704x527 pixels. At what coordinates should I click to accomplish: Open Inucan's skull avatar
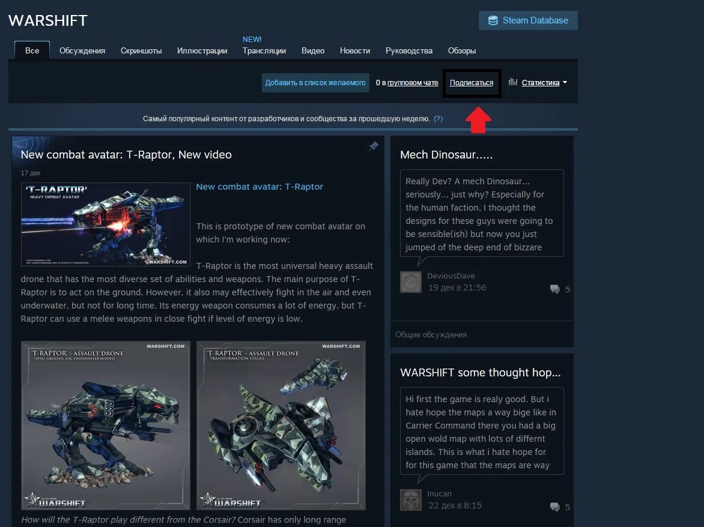tap(411, 500)
